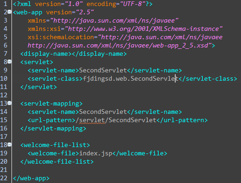Click the closing url-pattern tag
The image size is (241, 183).
pos(182,120)
